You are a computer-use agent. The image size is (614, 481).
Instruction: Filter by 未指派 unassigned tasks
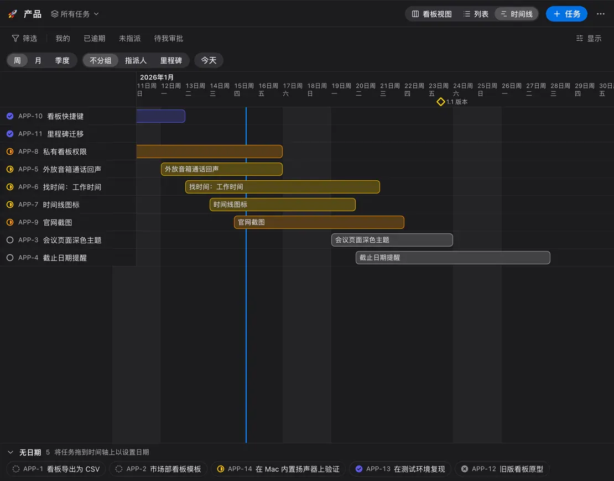click(x=129, y=38)
